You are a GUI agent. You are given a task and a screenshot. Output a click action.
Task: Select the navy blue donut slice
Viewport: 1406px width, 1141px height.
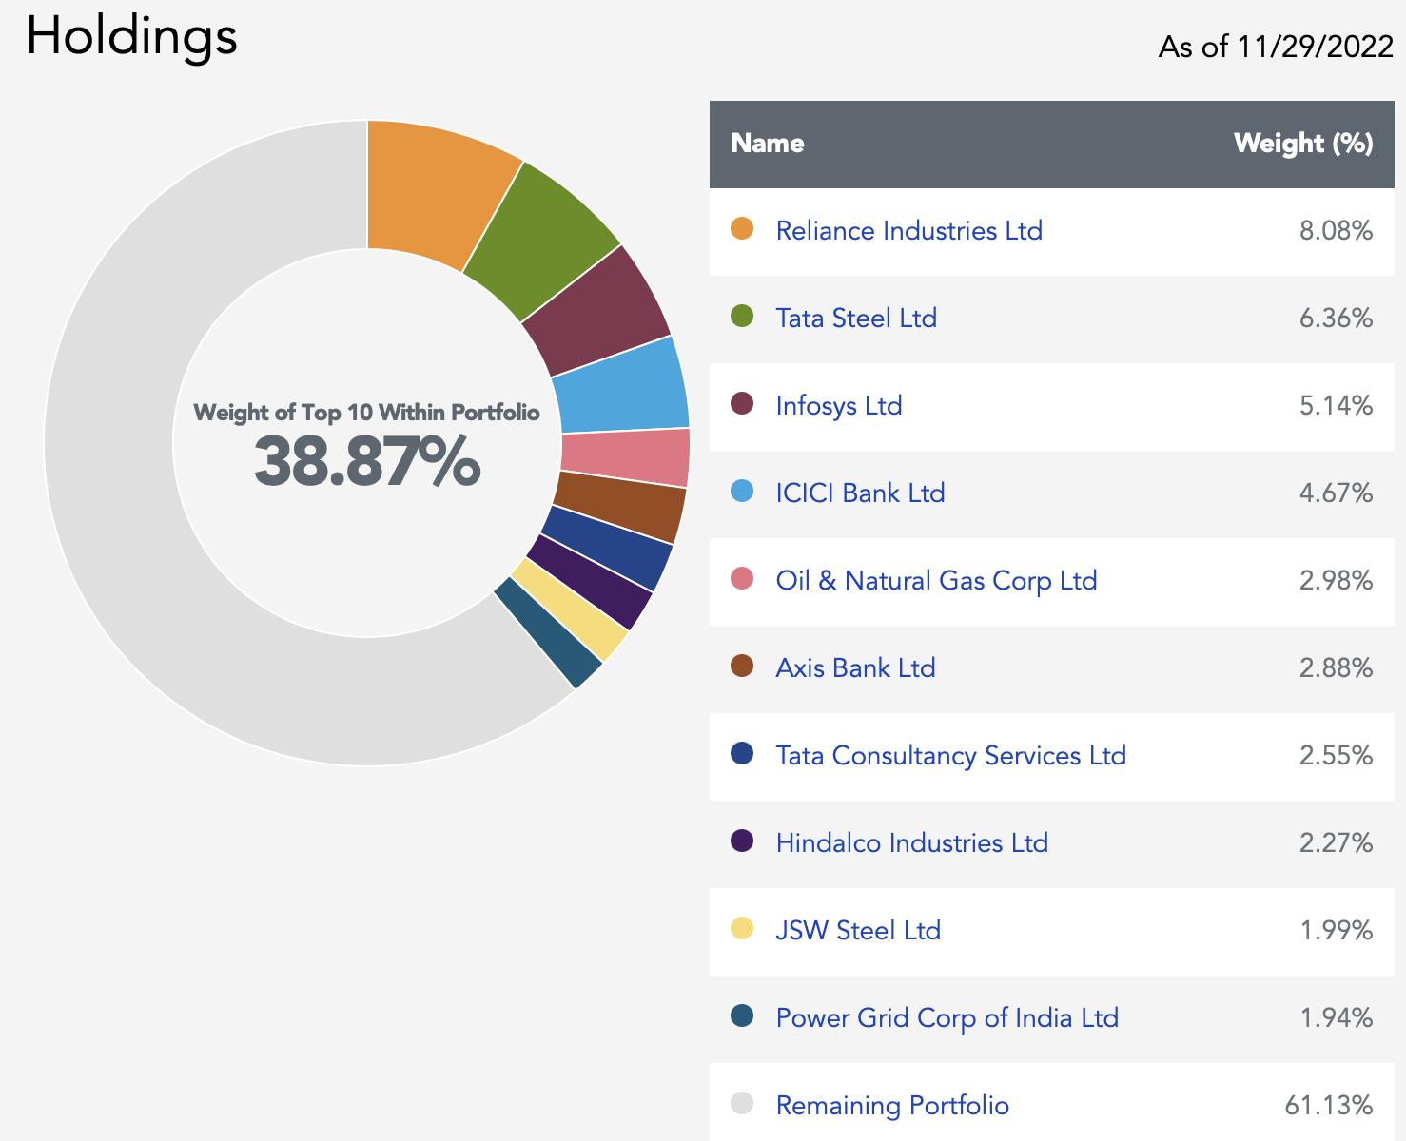click(x=609, y=548)
